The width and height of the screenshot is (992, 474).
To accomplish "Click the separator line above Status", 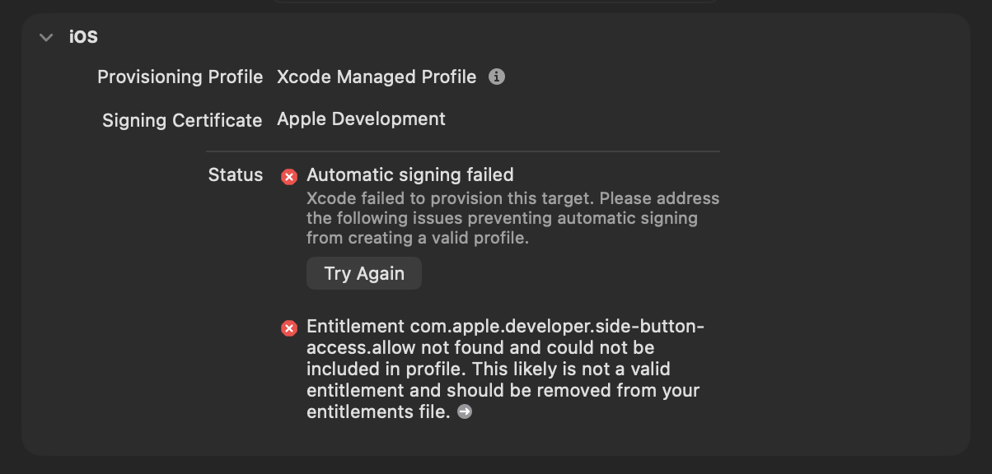I will [x=463, y=151].
